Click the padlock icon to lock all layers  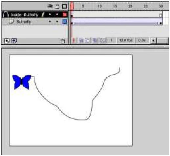(x=57, y=7)
